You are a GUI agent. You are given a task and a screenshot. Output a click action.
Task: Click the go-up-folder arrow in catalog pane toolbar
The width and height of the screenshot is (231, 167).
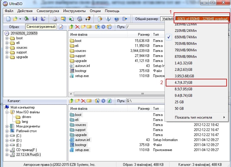coord(71,101)
